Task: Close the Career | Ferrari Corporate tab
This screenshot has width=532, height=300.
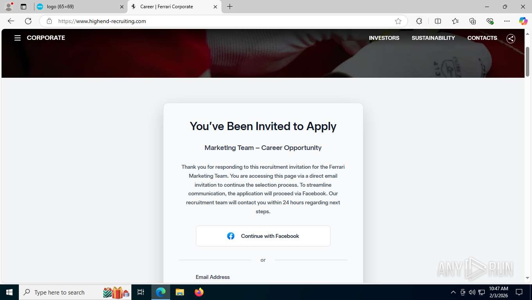Action: pyautogui.click(x=215, y=7)
